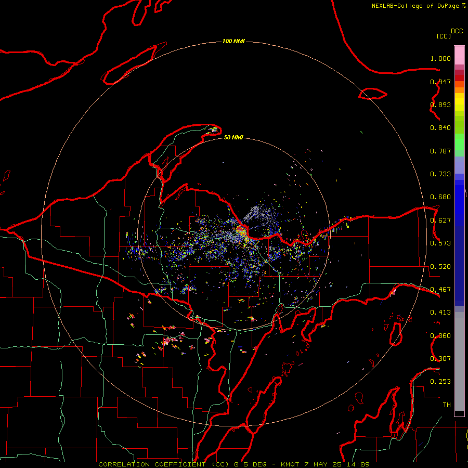The width and height of the screenshot is (468, 468).
Task: Click the 0.680 legend value
Action: 440,197
